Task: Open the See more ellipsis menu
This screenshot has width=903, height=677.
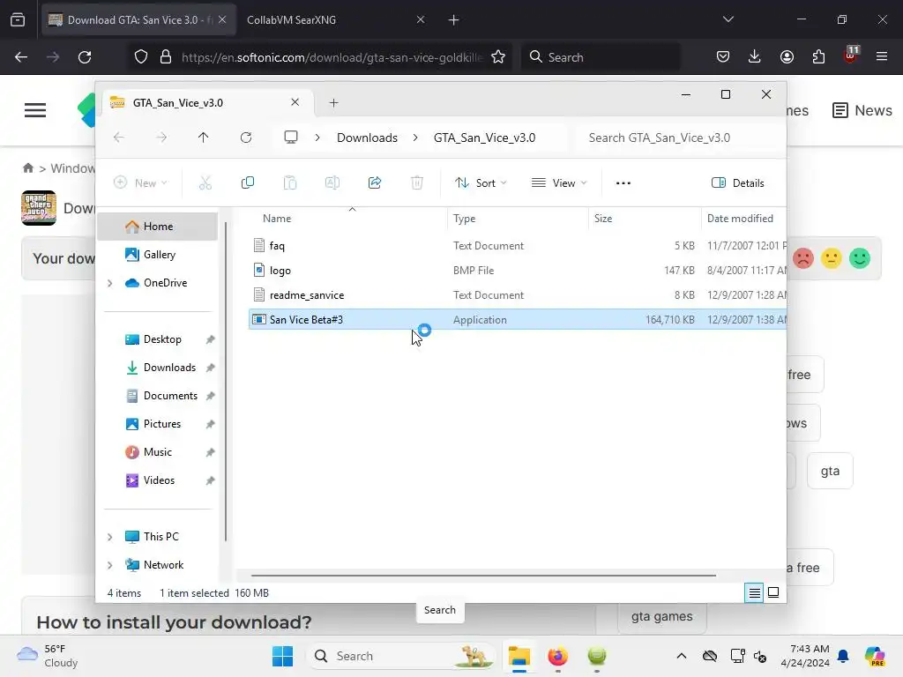Action: click(623, 183)
